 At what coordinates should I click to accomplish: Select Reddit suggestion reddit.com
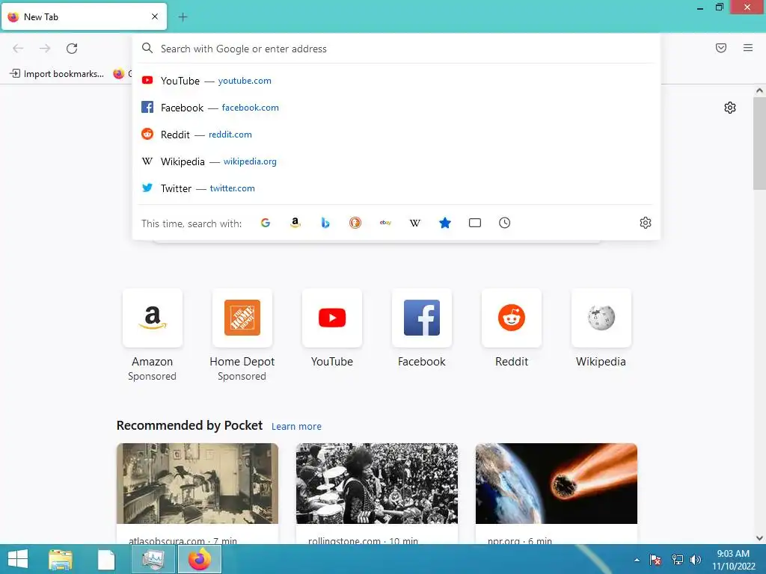point(396,135)
